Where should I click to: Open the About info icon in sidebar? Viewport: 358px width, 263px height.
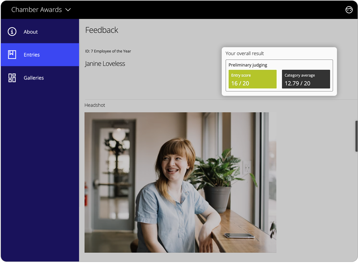(x=12, y=32)
